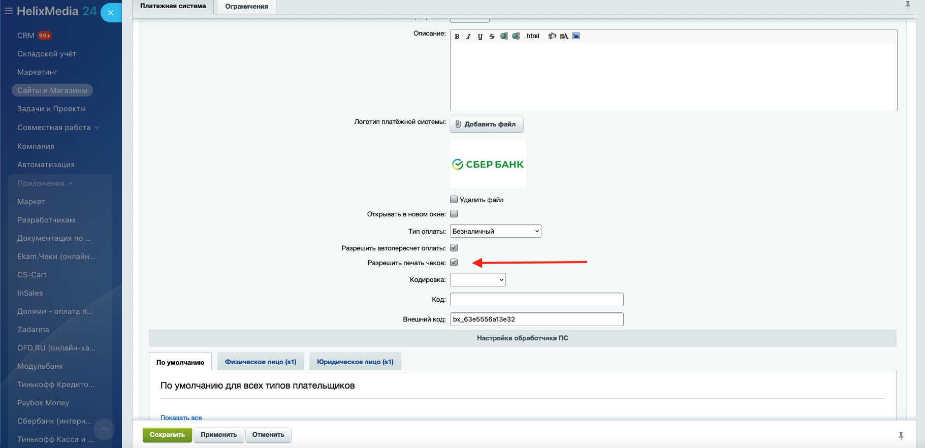Select По умолчанию handler tab
The height and width of the screenshot is (448, 925).
coord(180,362)
